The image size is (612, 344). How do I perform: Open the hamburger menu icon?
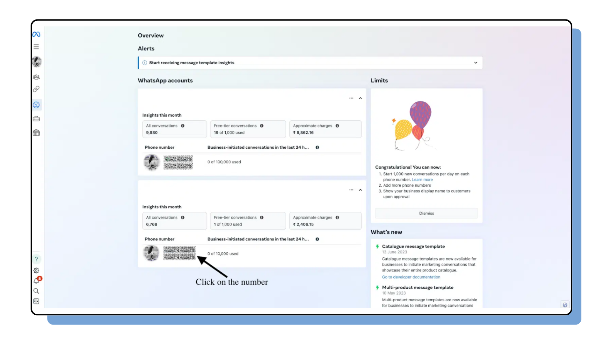tap(36, 47)
